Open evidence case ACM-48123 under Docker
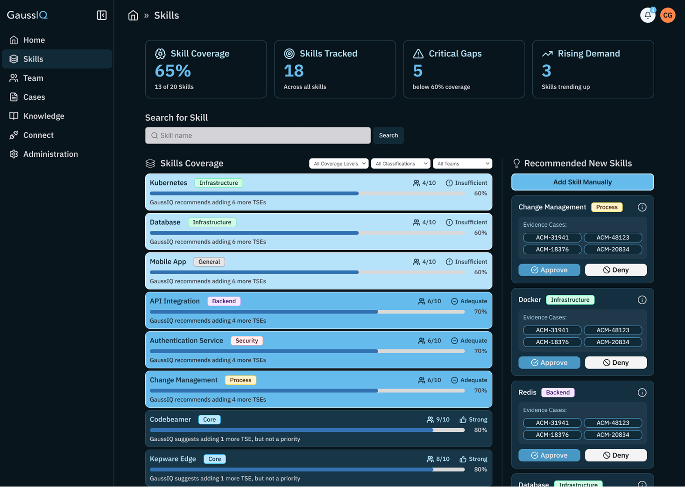The height and width of the screenshot is (487, 685). coord(613,330)
